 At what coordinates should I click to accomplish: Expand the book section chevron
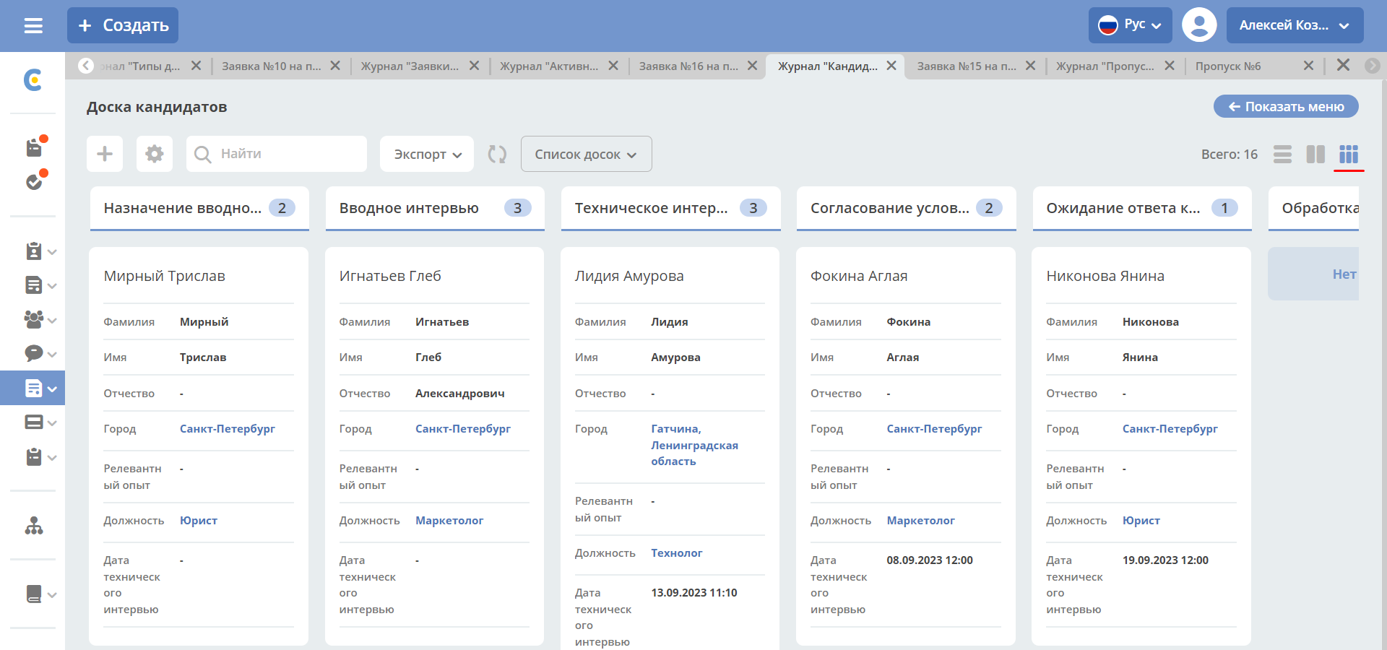52,595
